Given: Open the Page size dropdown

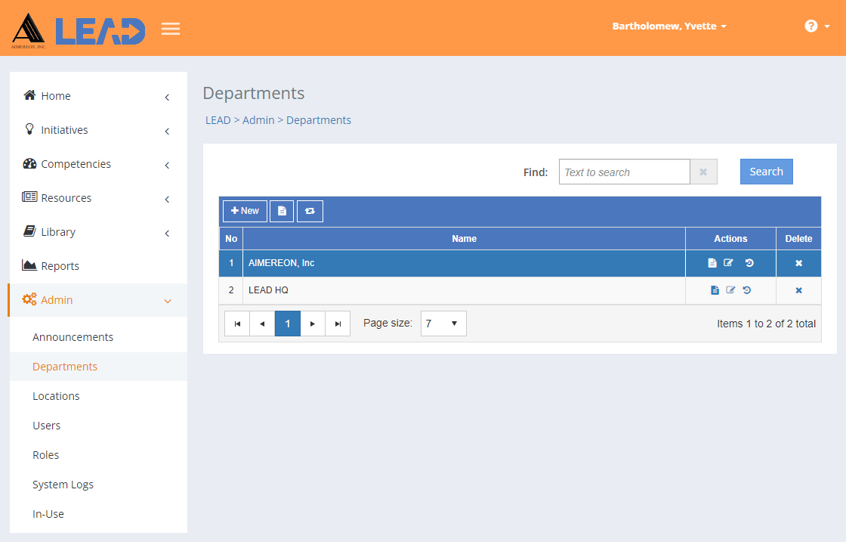Looking at the screenshot, I should coord(443,324).
